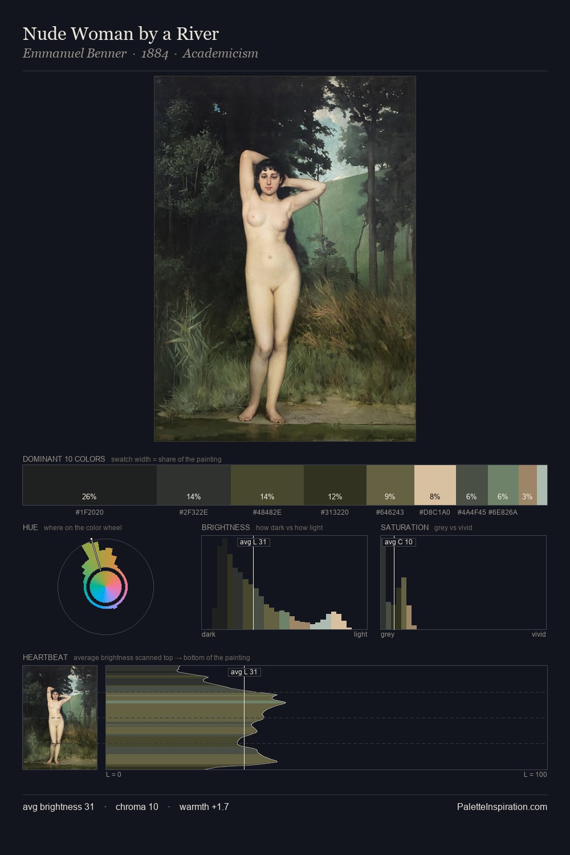
Task: Pick the #4A4F45 grey-green swatch
Action: [x=472, y=485]
